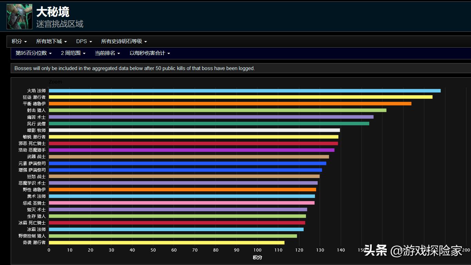The height and width of the screenshot is (265, 471).
Task: Click the 迷宫挑战区域 subtitle
Action: [x=60, y=24]
